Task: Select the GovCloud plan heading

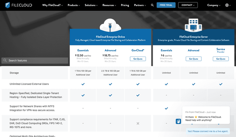Action: point(138,50)
